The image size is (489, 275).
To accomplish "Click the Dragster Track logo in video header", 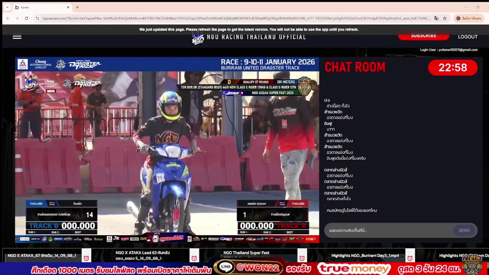I will point(85,65).
